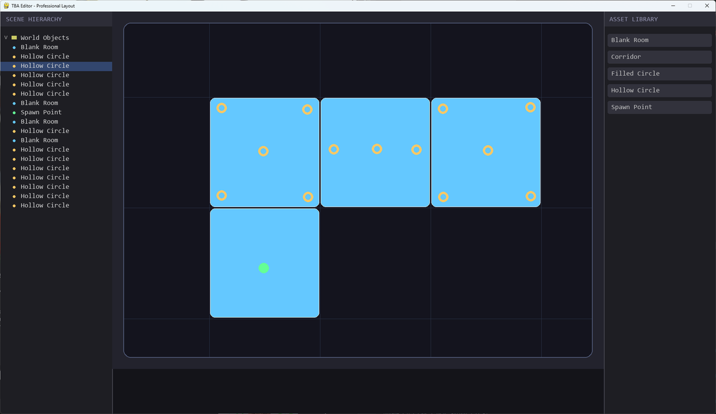Select the last Blank Room row in the hierarchy
Screen dimensions: 716x414
point(56,140)
